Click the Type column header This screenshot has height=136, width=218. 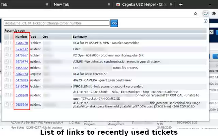[x=33, y=37]
